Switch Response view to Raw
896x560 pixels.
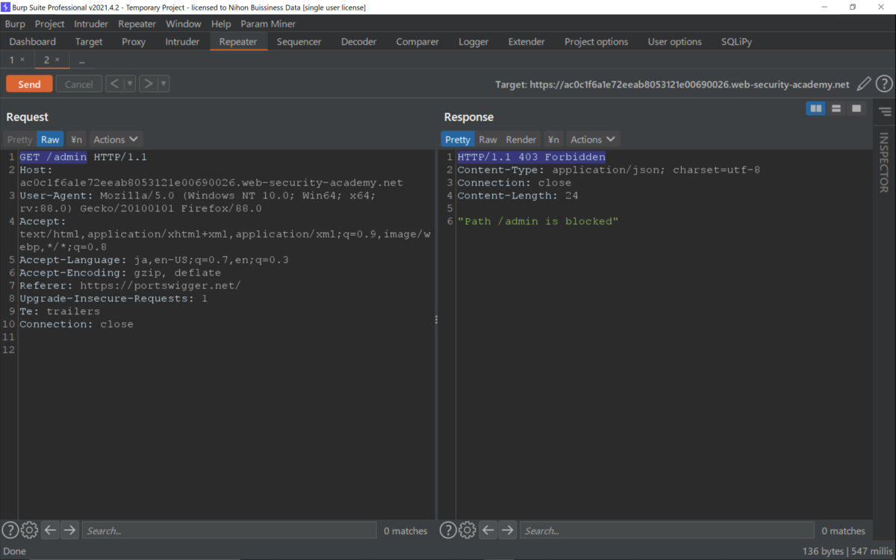pyautogui.click(x=488, y=140)
